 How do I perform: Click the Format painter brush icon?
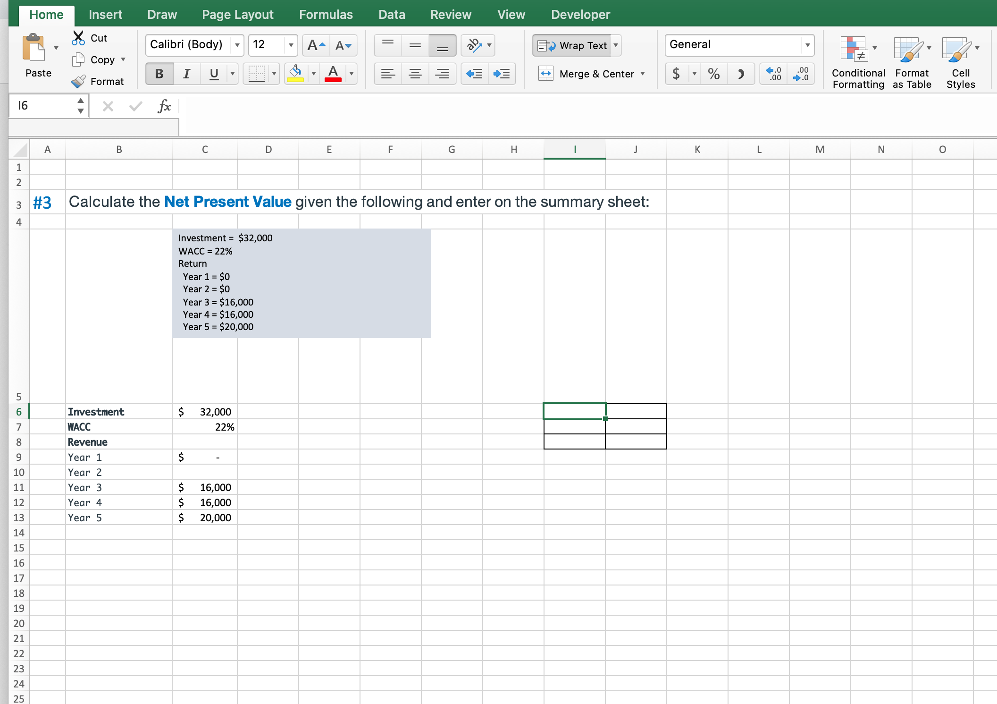coord(78,81)
